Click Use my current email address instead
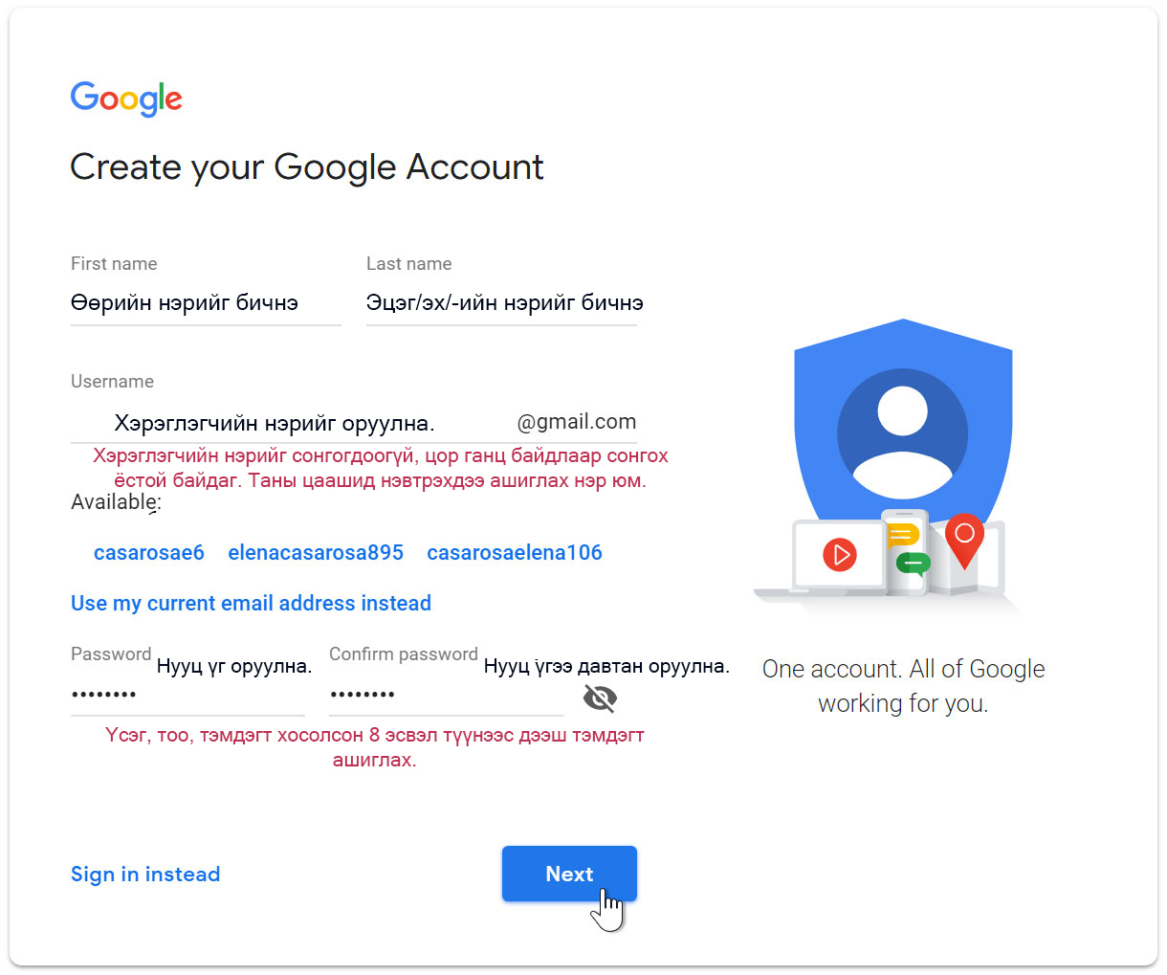Image resolution: width=1167 pixels, height=975 pixels. point(251,603)
